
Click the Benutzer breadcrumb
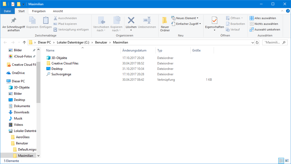pos(101,42)
